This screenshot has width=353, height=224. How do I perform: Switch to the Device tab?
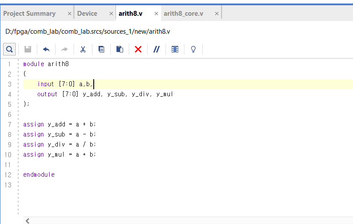tap(87, 14)
